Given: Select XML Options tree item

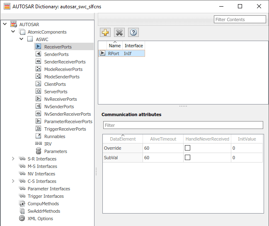Looking at the screenshot, I should click(x=40, y=219).
